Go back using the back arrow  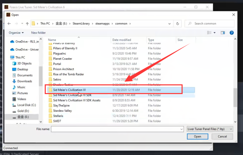[x=9, y=24]
